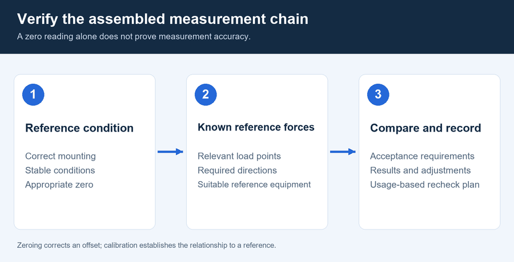
Task: Click the blue circle numbered 1
Action: coord(33,95)
